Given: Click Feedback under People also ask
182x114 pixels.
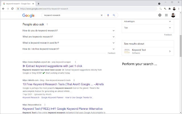Looking at the screenshot, I should (111, 53).
